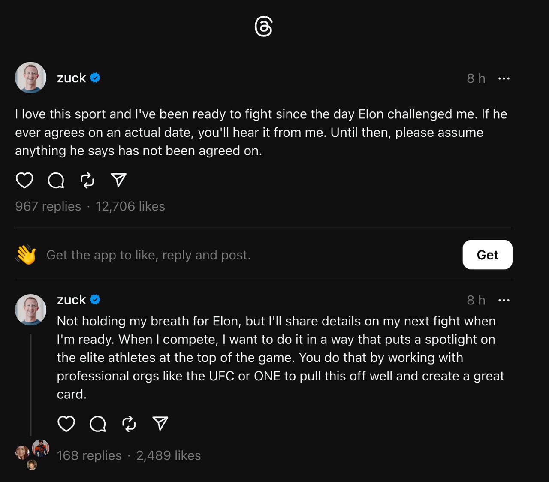Show the 12,706 likes list
The width and height of the screenshot is (549, 482).
[130, 206]
